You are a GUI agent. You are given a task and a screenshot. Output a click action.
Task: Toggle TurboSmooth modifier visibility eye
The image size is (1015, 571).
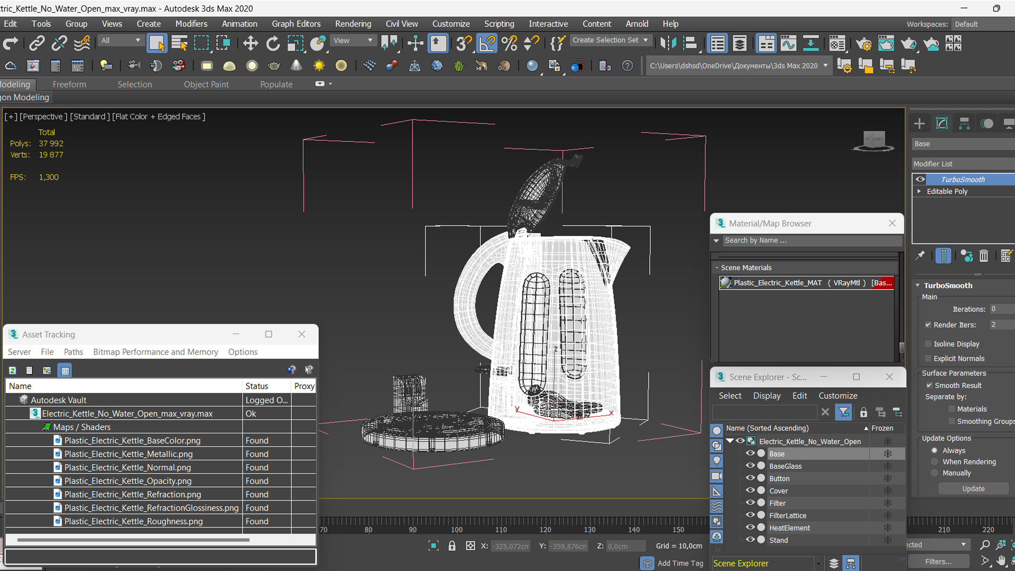(920, 179)
